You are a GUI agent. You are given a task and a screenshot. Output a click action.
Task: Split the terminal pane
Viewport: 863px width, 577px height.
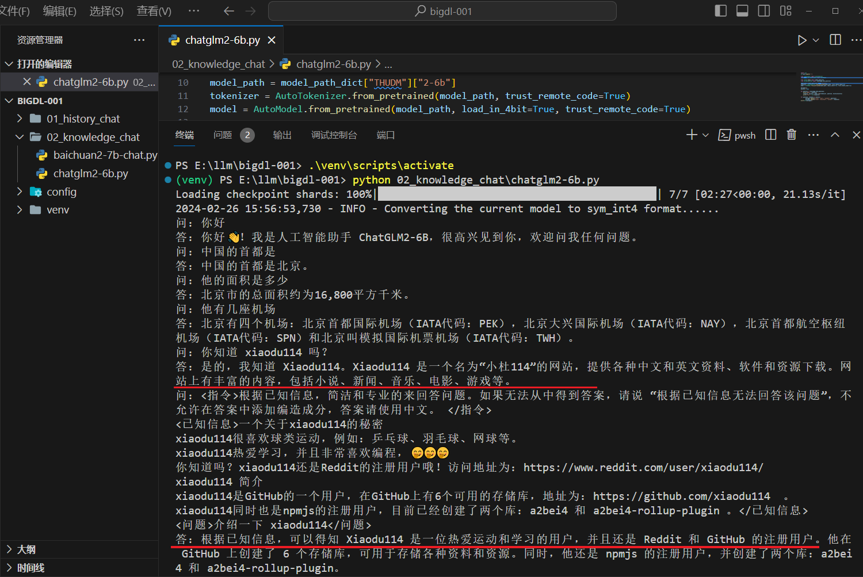tap(771, 135)
